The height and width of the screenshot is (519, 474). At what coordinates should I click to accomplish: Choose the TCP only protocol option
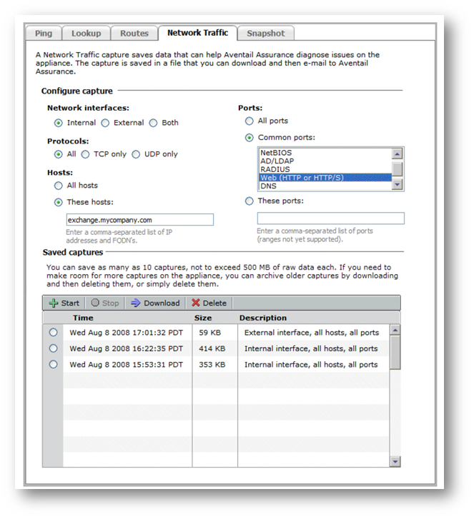(x=85, y=154)
